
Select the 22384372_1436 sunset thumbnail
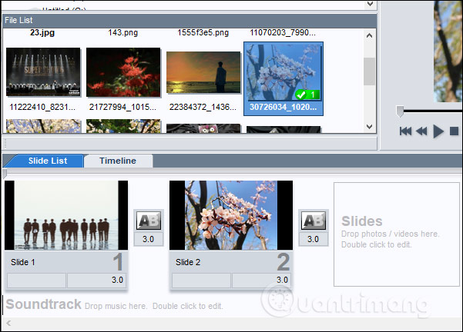[203, 72]
